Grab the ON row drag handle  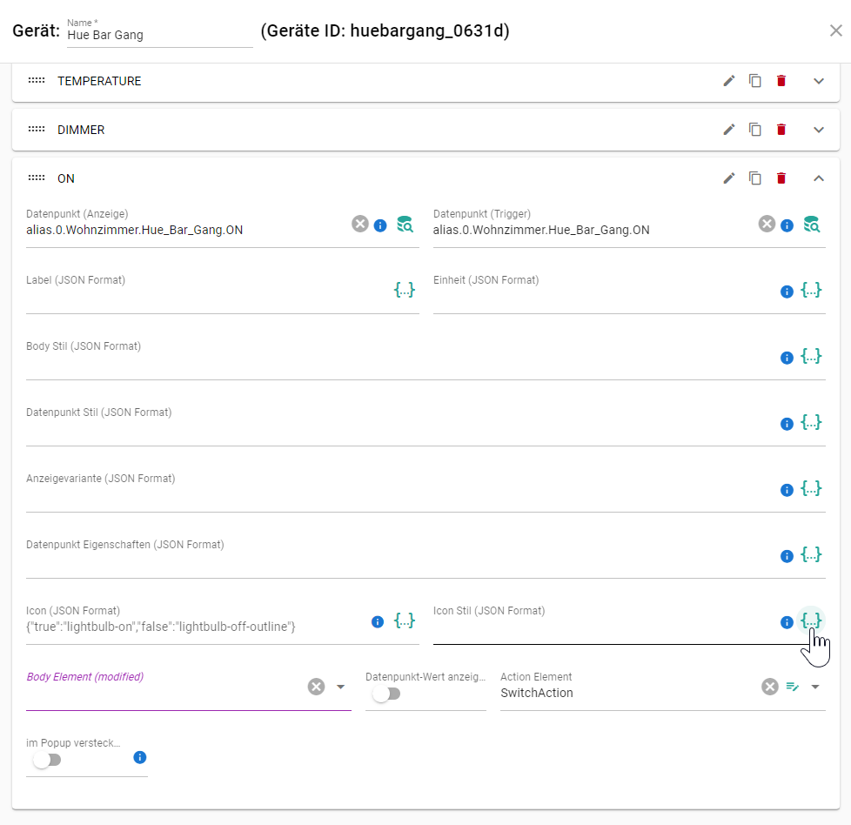(x=37, y=178)
